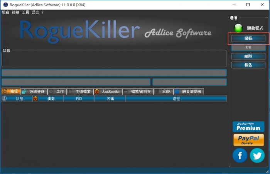Click the radiation icon in 偵測 column header
The height and width of the screenshot is (174, 270).
pyautogui.click(x=35, y=99)
